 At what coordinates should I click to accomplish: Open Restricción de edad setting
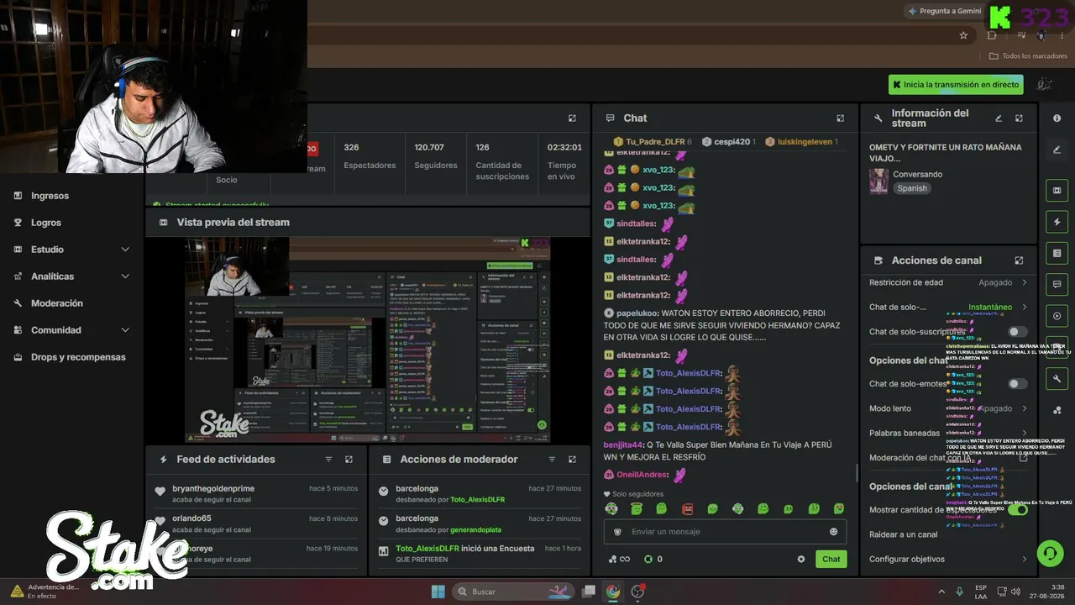point(948,282)
